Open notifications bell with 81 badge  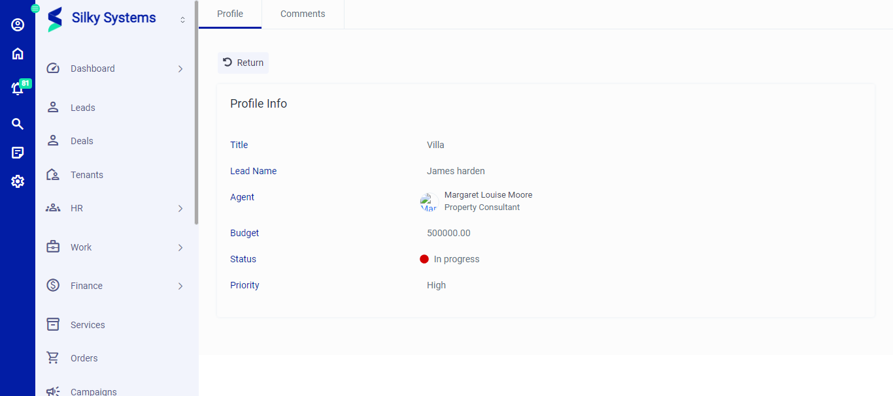pos(18,89)
